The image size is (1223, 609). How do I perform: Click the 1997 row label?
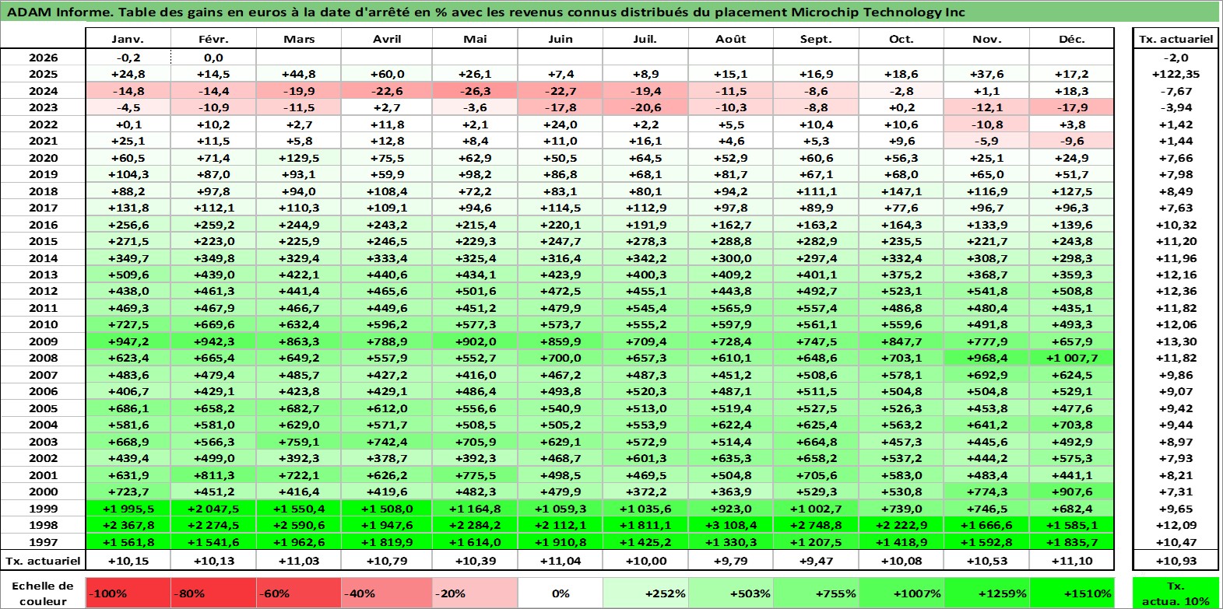[x=43, y=542]
